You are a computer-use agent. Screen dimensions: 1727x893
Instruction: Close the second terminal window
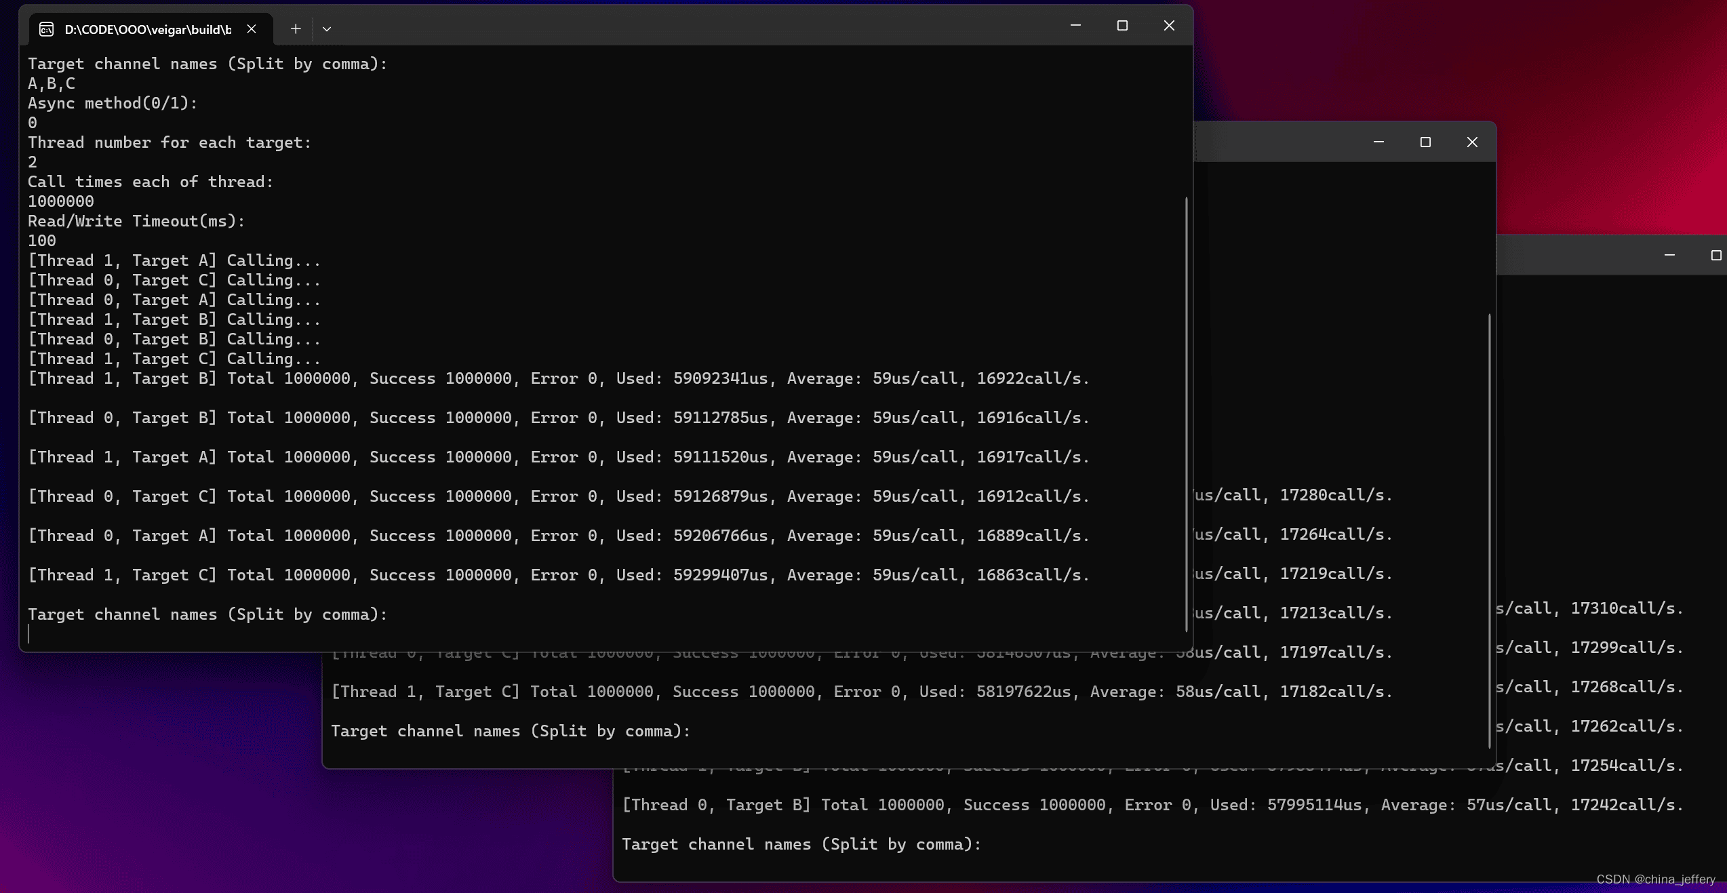[1472, 142]
